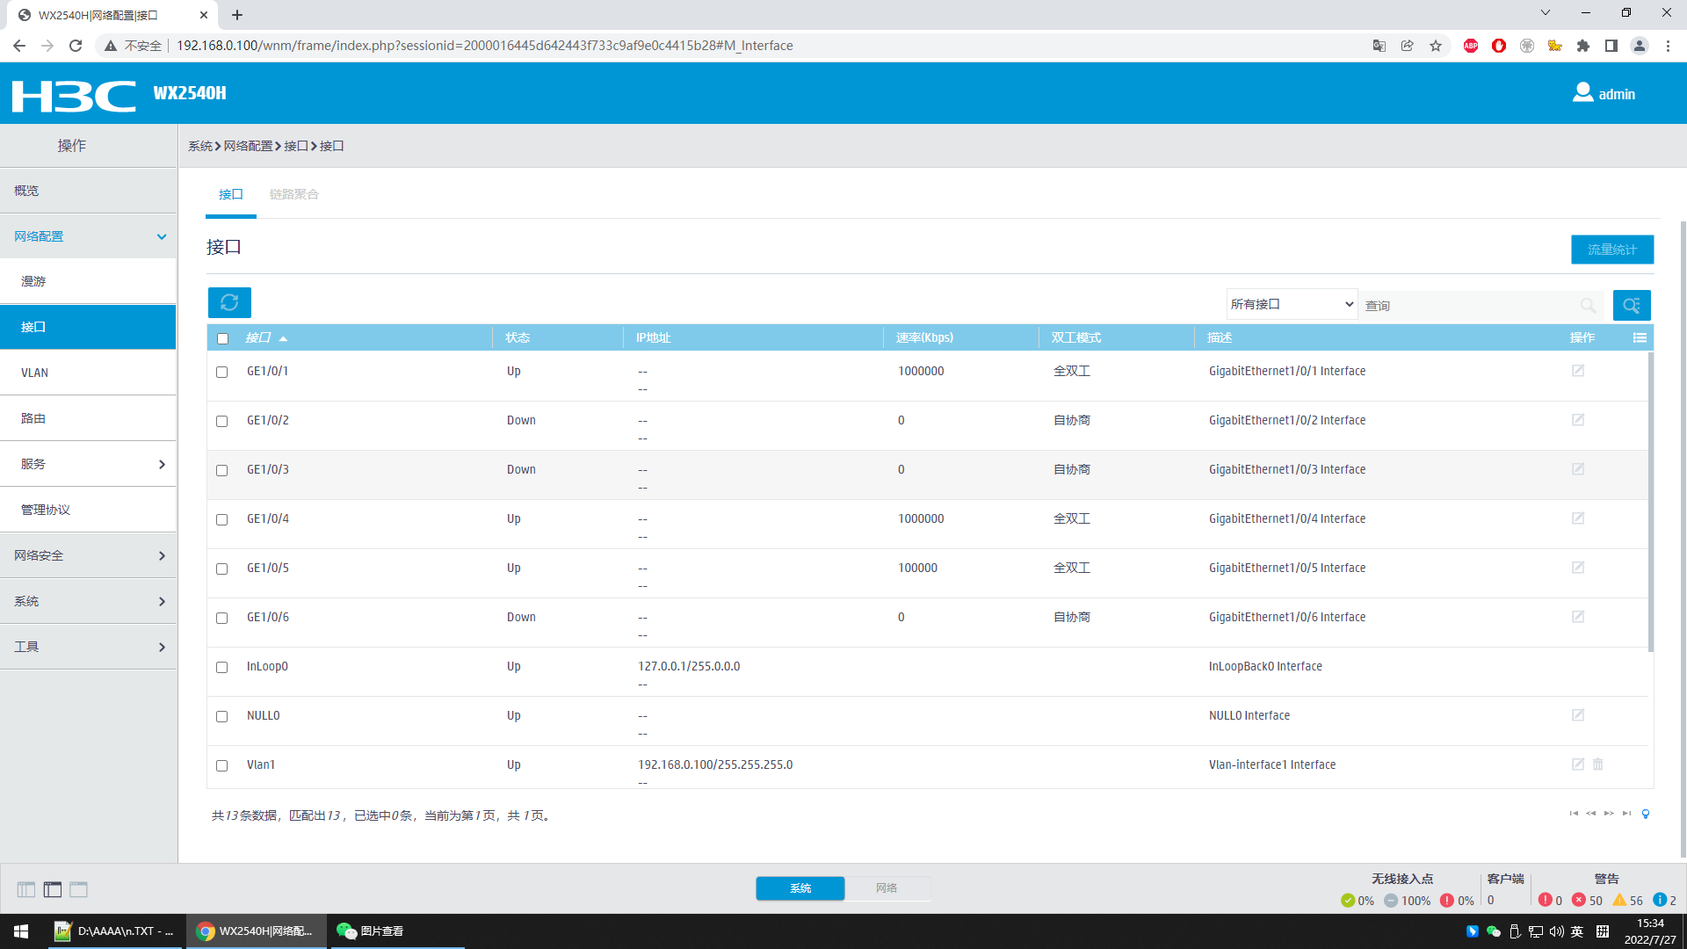The width and height of the screenshot is (1687, 949).
Task: Go to last page pagination icon
Action: click(x=1626, y=814)
